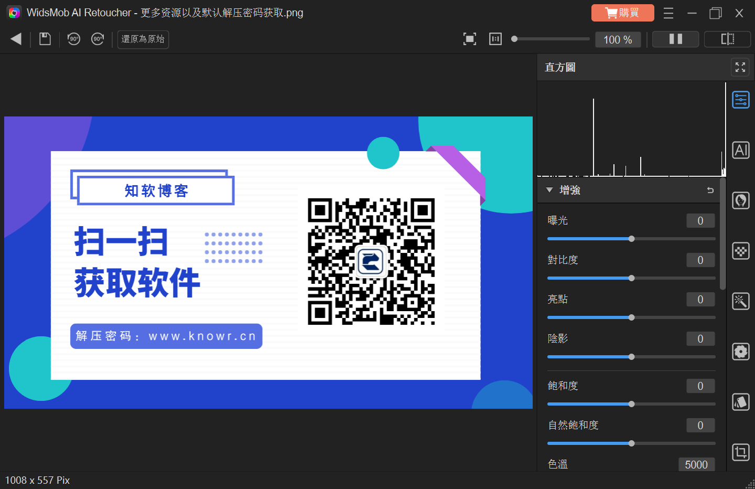Image resolution: width=755 pixels, height=489 pixels.
Task: Reset 增強 settings with undo arrow
Action: click(x=710, y=190)
